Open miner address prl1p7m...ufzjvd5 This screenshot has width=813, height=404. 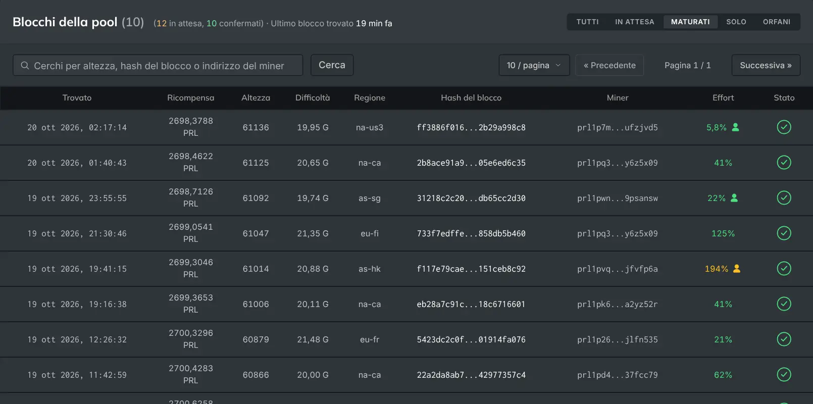tap(618, 127)
